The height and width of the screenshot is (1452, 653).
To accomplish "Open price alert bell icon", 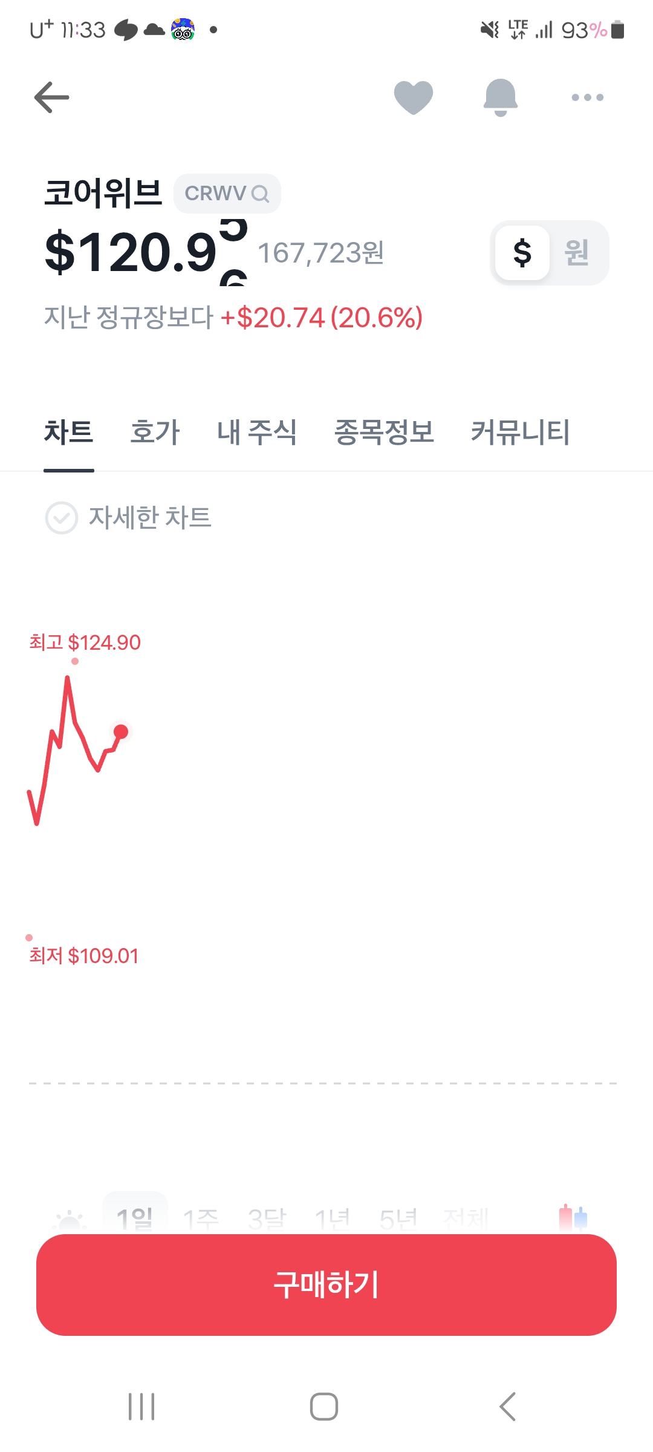I will coord(501,97).
